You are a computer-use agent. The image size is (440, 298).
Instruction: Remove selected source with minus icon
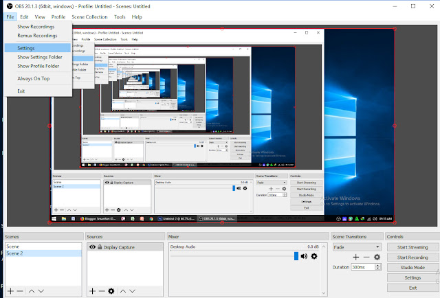102,291
